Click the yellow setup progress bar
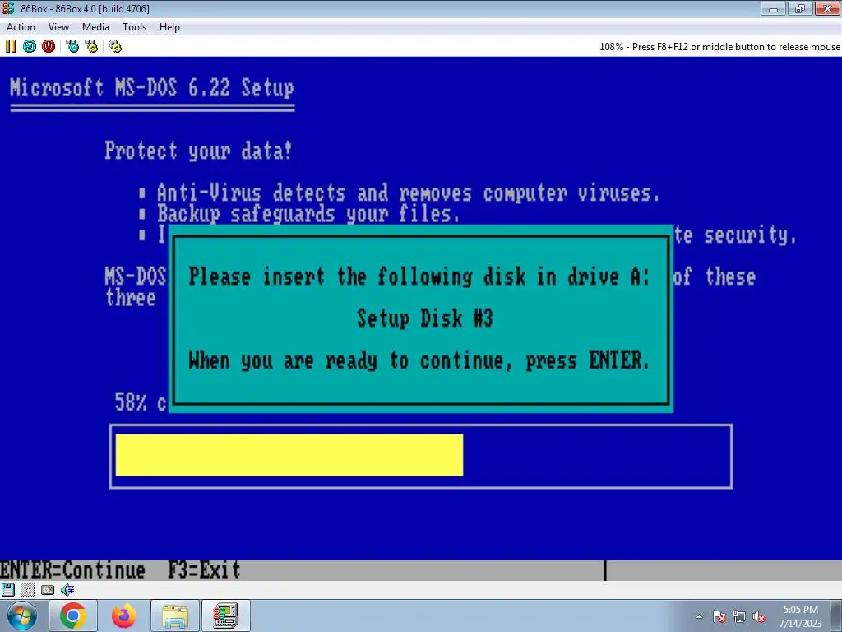 point(289,455)
